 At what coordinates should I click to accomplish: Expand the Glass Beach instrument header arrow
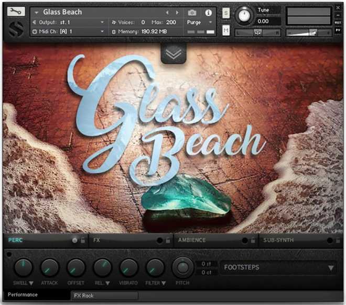[36, 13]
